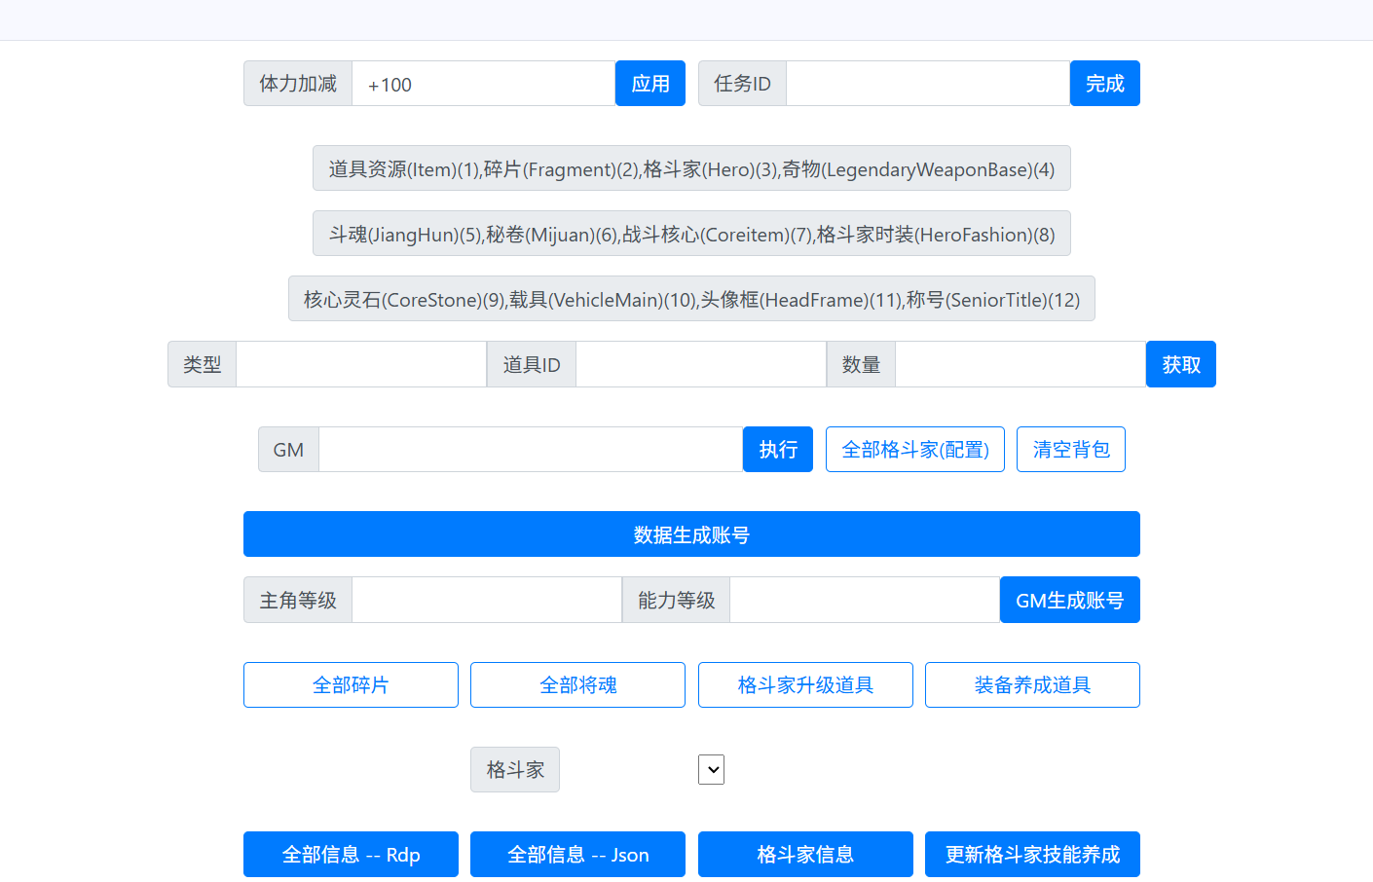Click 装备养成道具 button
The height and width of the screenshot is (882, 1373).
pyautogui.click(x=1032, y=684)
